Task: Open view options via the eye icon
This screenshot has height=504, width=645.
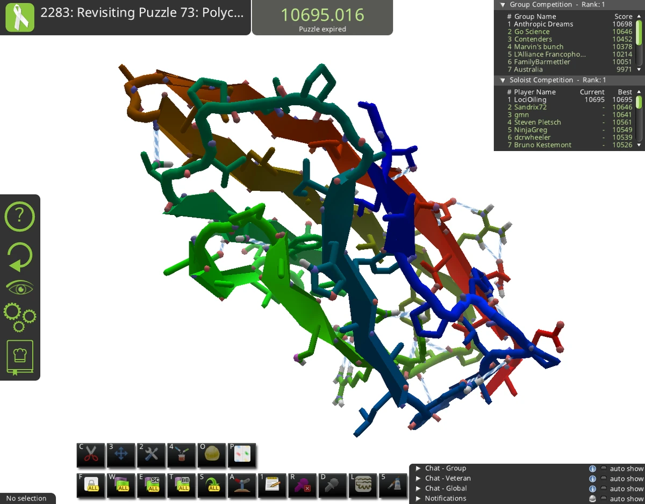Action: [x=20, y=286]
